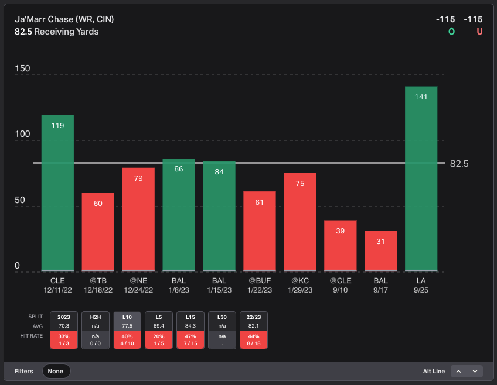Select the red U under indicator
The image size is (497, 385).
point(479,32)
